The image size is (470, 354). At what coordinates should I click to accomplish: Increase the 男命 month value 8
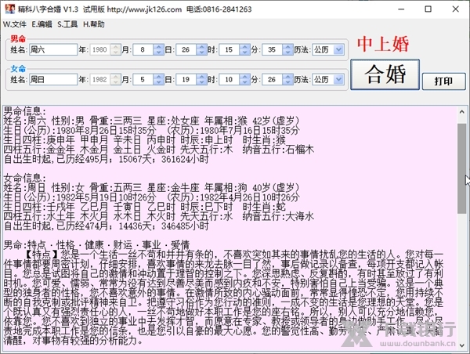coord(158,47)
